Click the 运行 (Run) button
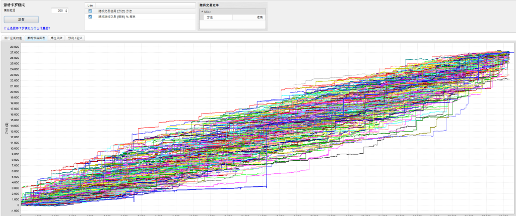 tap(21, 19)
